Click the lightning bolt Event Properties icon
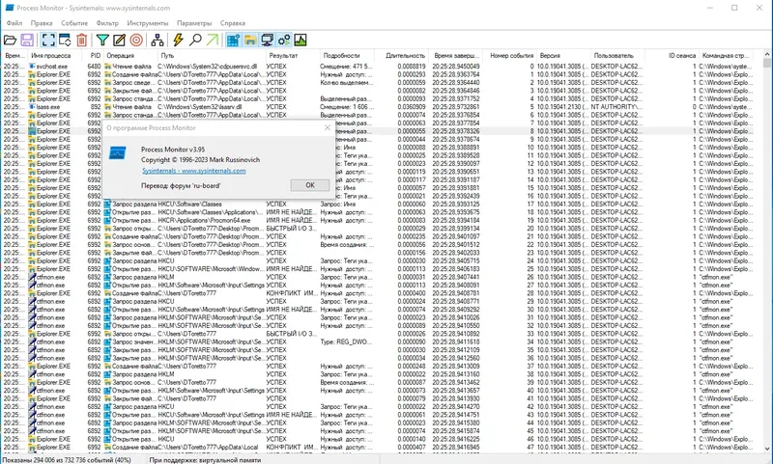Image resolution: width=773 pixels, height=464 pixels. [178, 40]
